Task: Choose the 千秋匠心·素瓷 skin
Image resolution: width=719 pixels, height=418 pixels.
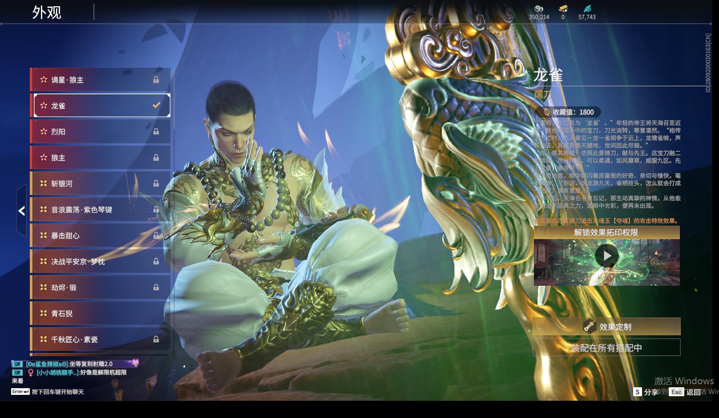Action: [x=100, y=339]
